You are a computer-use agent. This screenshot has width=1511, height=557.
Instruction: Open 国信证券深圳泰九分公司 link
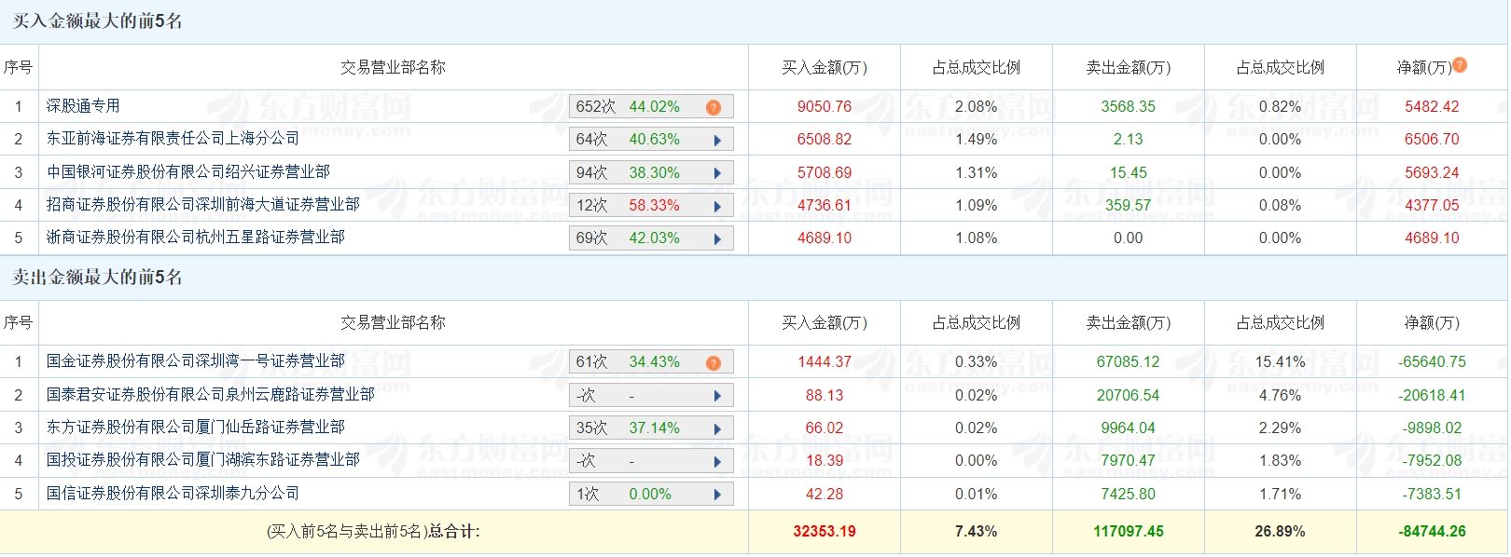(173, 494)
